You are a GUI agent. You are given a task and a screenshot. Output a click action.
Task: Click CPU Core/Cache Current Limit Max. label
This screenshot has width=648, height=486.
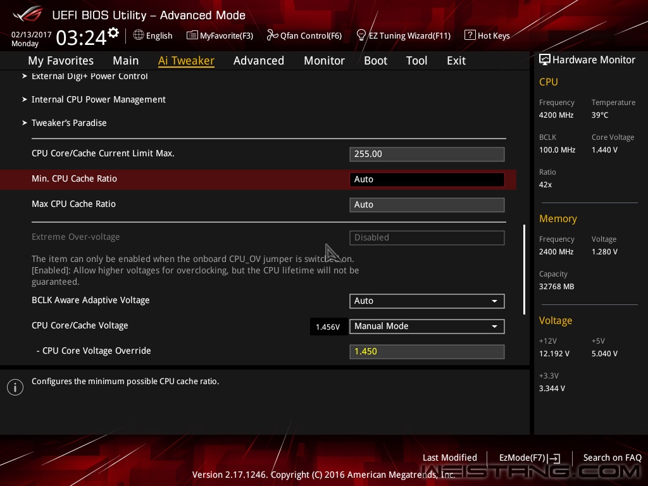coord(103,153)
